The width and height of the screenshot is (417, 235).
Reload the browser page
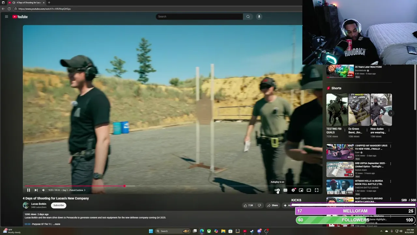(9, 9)
